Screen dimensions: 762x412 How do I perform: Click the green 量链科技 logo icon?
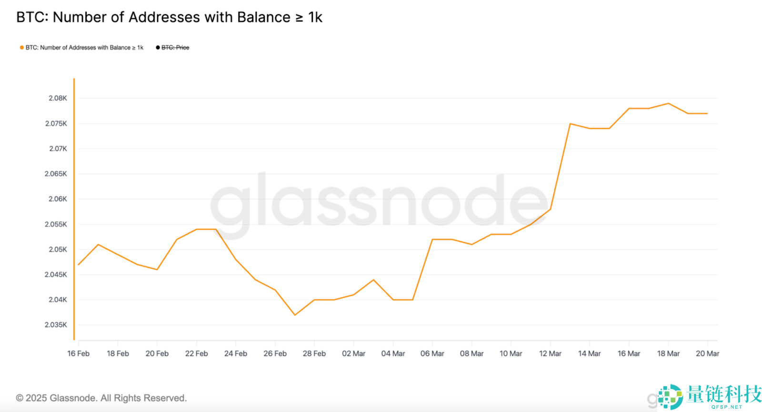coord(671,397)
